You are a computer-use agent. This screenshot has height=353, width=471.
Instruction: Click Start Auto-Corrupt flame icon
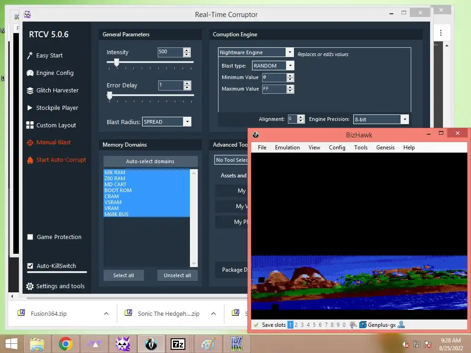30,160
